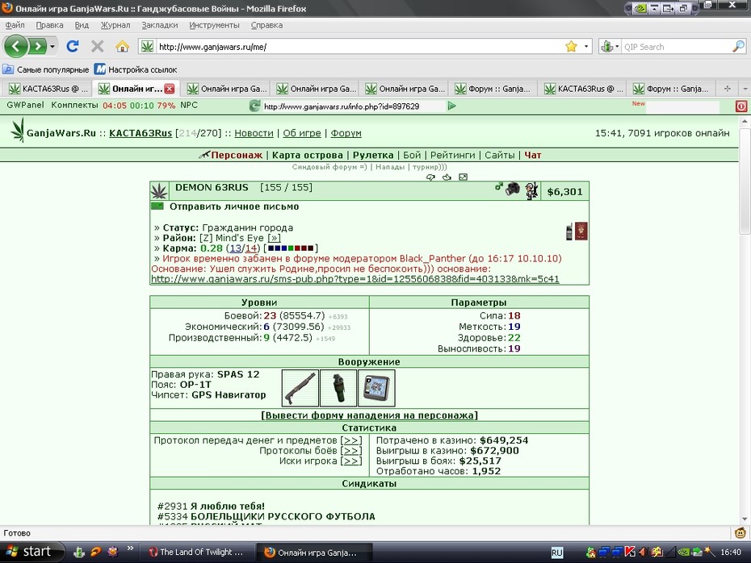The image size is (751, 563).
Task: Open the Справка menu
Action: pos(266,25)
